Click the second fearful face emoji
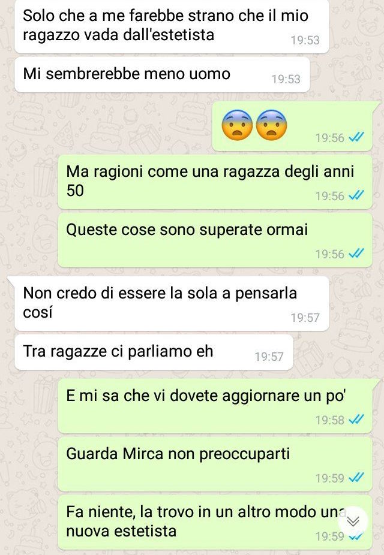This screenshot has width=384, height=555. point(271,125)
